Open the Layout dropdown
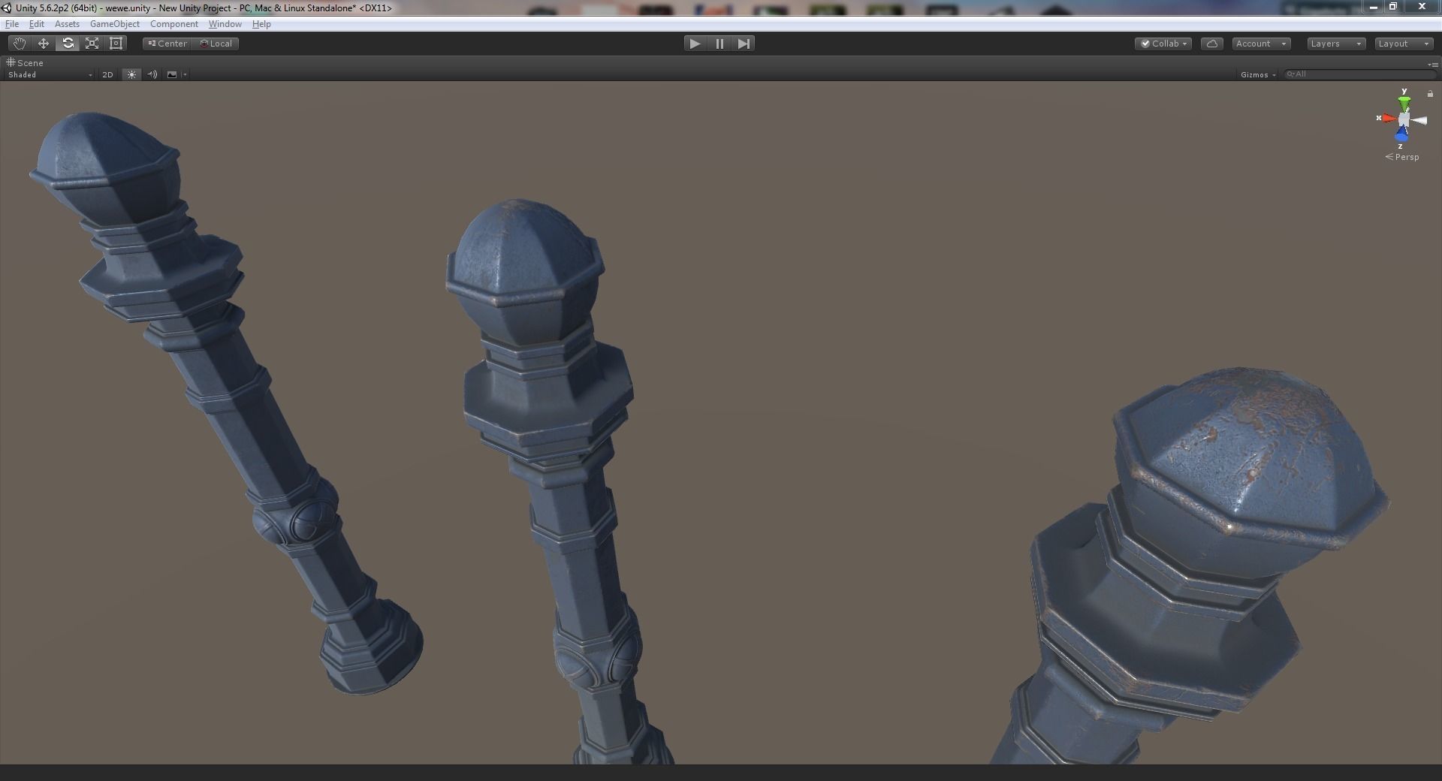 tap(1404, 44)
